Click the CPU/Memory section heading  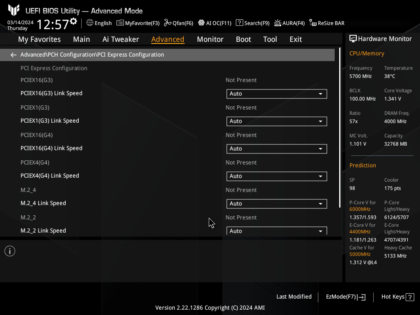click(x=367, y=54)
